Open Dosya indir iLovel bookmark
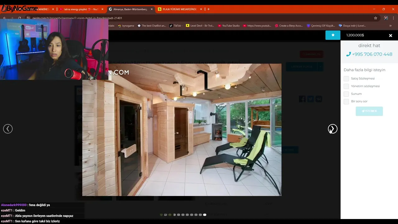398x224 pixels. tap(352, 26)
